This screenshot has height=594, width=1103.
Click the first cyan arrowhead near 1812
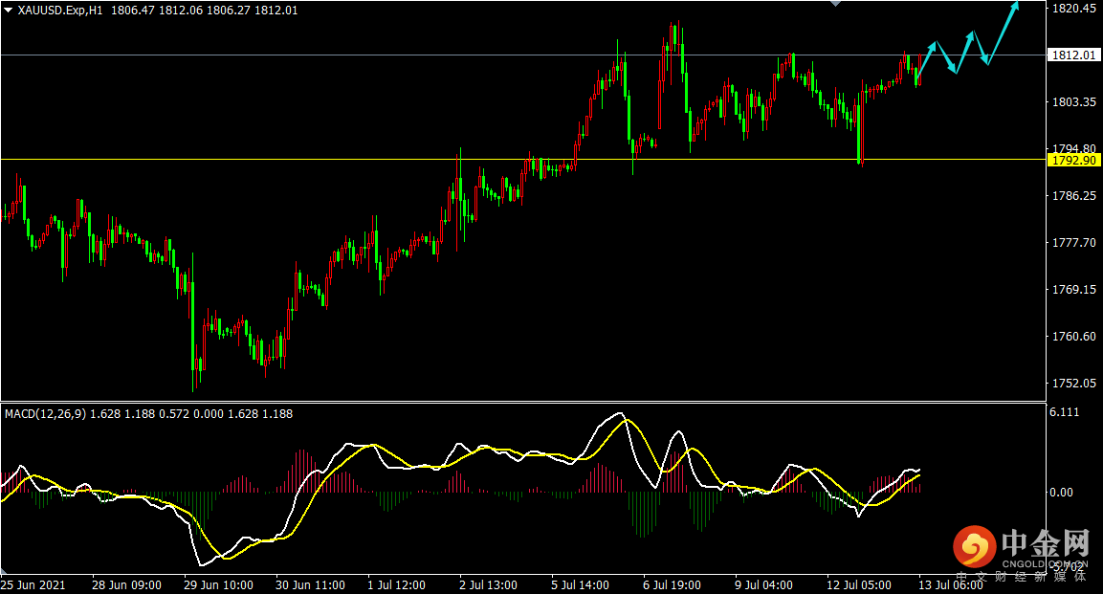pyautogui.click(x=933, y=47)
